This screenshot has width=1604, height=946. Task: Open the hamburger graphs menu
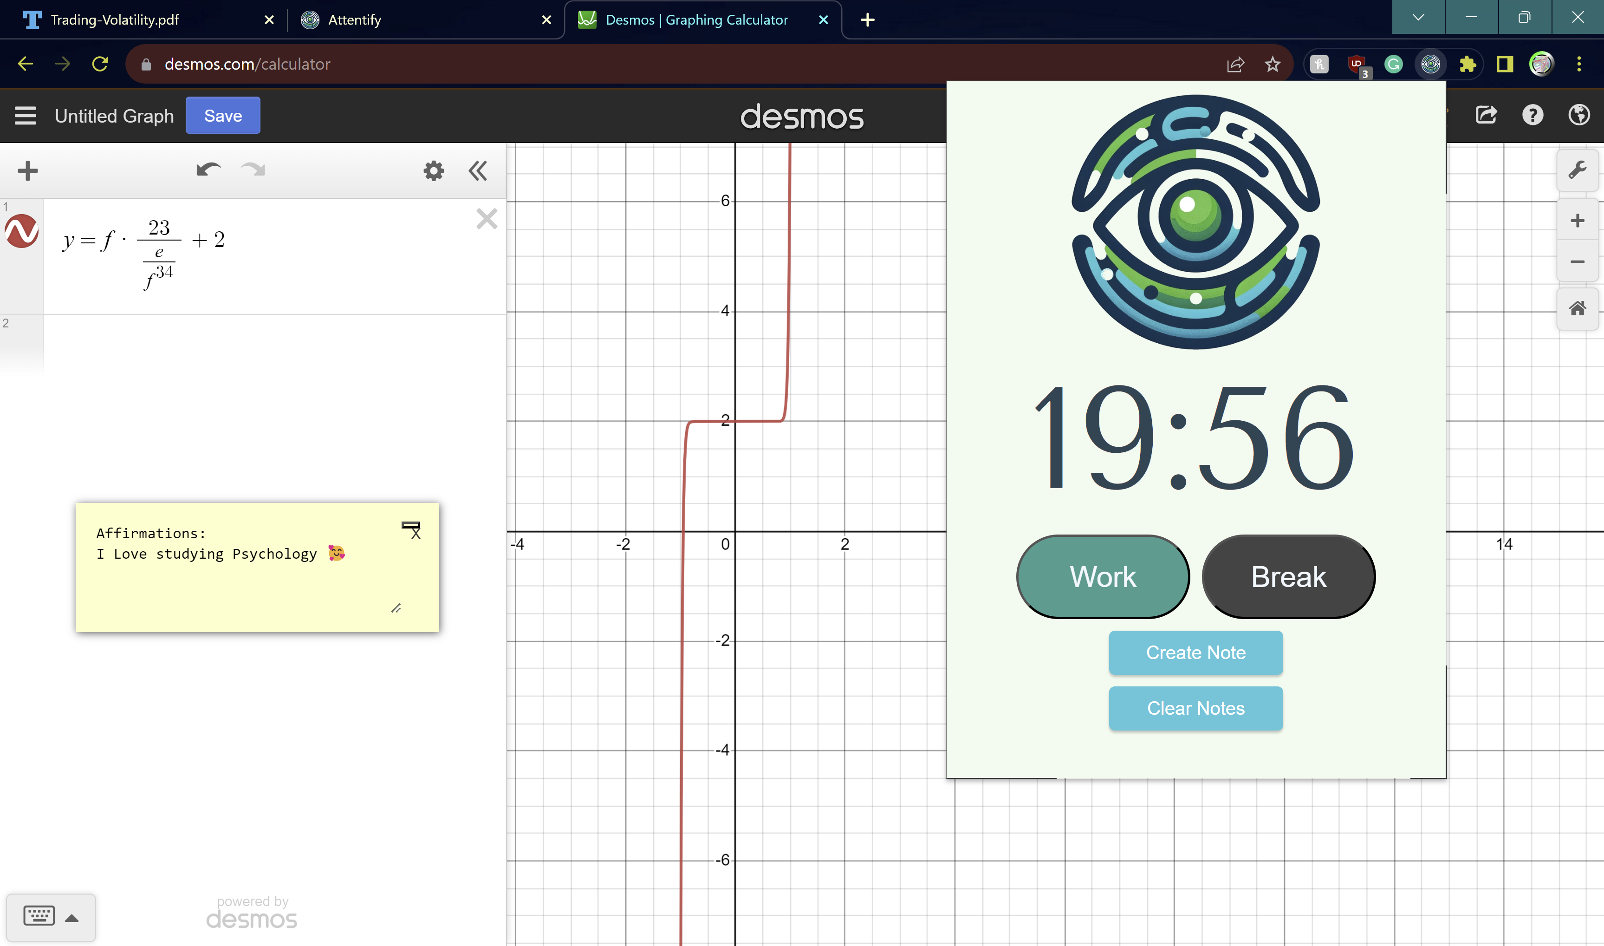pyautogui.click(x=26, y=115)
